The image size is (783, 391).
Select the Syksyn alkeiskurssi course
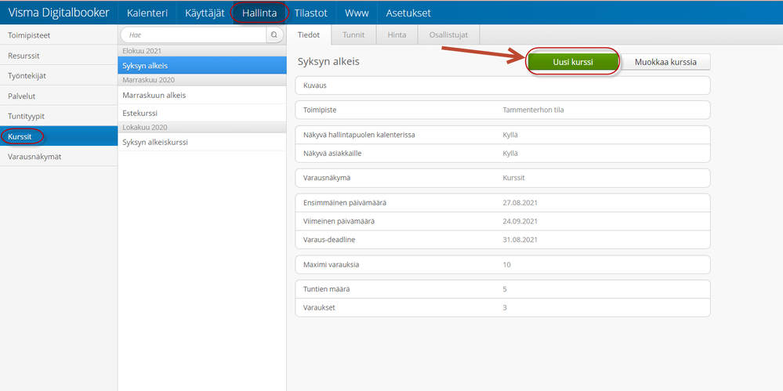click(202, 143)
